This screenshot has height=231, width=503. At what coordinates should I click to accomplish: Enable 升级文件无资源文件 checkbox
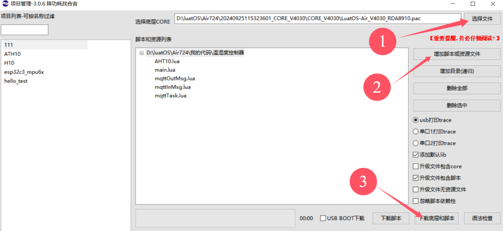coord(416,189)
